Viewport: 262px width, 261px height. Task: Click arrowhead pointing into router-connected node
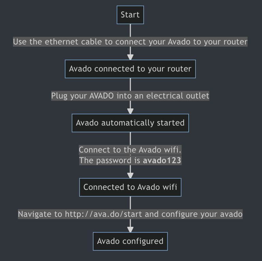click(x=130, y=57)
